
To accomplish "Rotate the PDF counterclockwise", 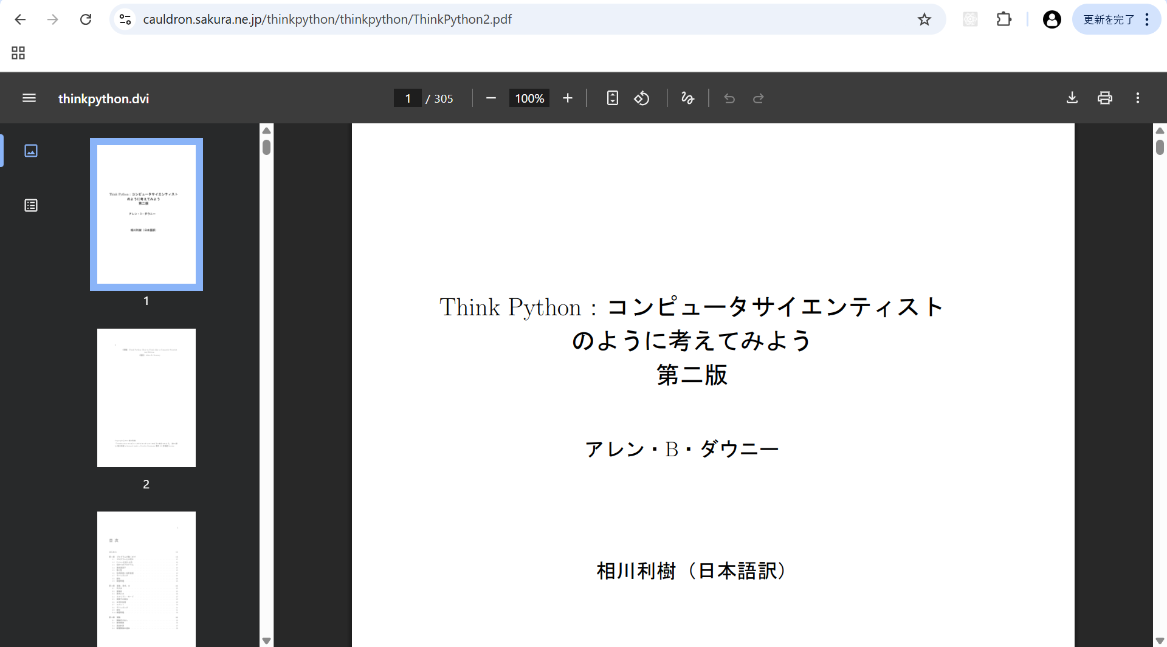I will coord(642,98).
